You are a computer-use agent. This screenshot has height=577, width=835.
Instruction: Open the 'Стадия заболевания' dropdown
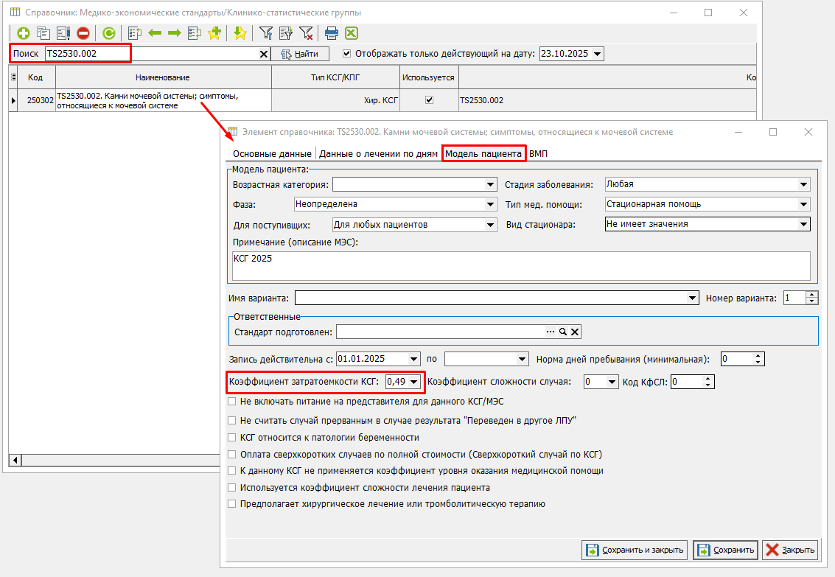click(803, 184)
